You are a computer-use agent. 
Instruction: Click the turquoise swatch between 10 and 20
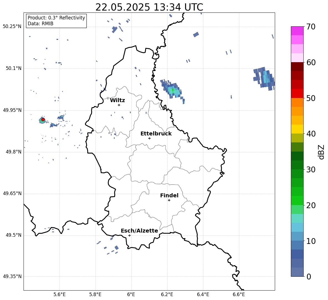coord(297,218)
